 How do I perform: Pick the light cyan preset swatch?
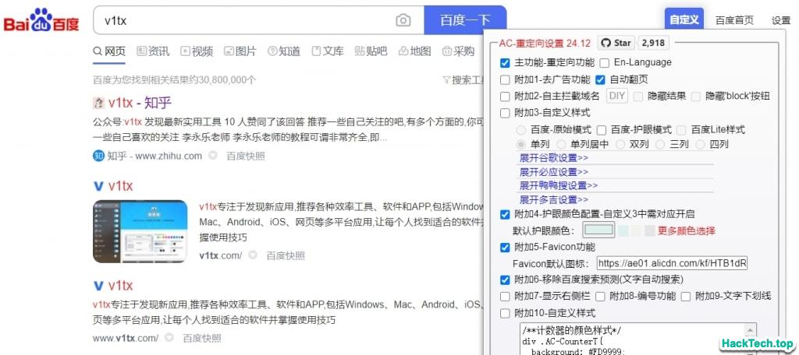(x=623, y=231)
